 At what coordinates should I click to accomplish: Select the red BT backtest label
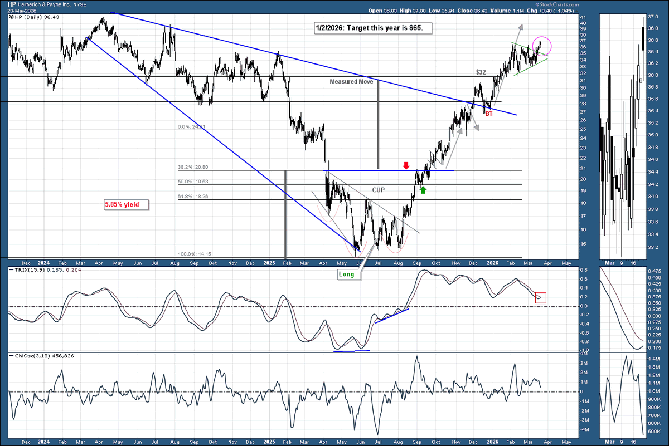(x=489, y=114)
